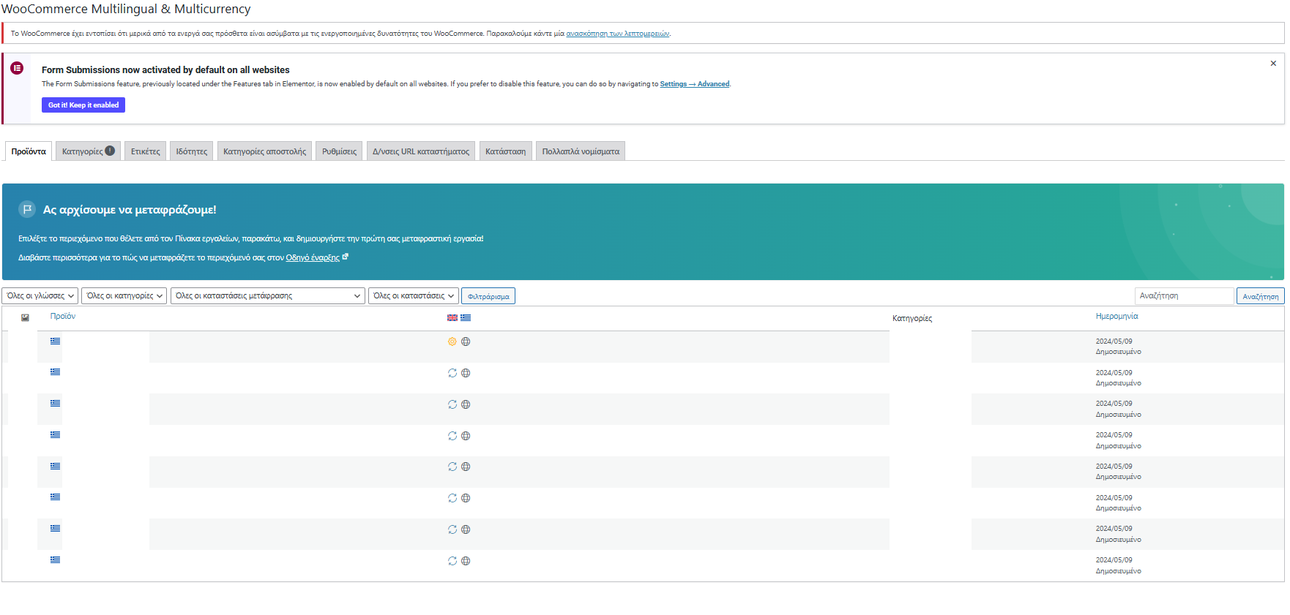The image size is (1290, 615).
Task: Click the warning badge on Κατηγορίες tab
Action: (x=110, y=151)
